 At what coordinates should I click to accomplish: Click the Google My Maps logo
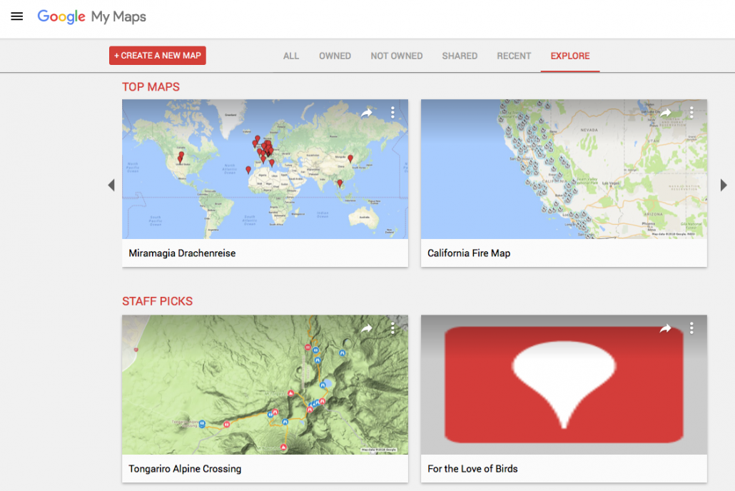91,17
